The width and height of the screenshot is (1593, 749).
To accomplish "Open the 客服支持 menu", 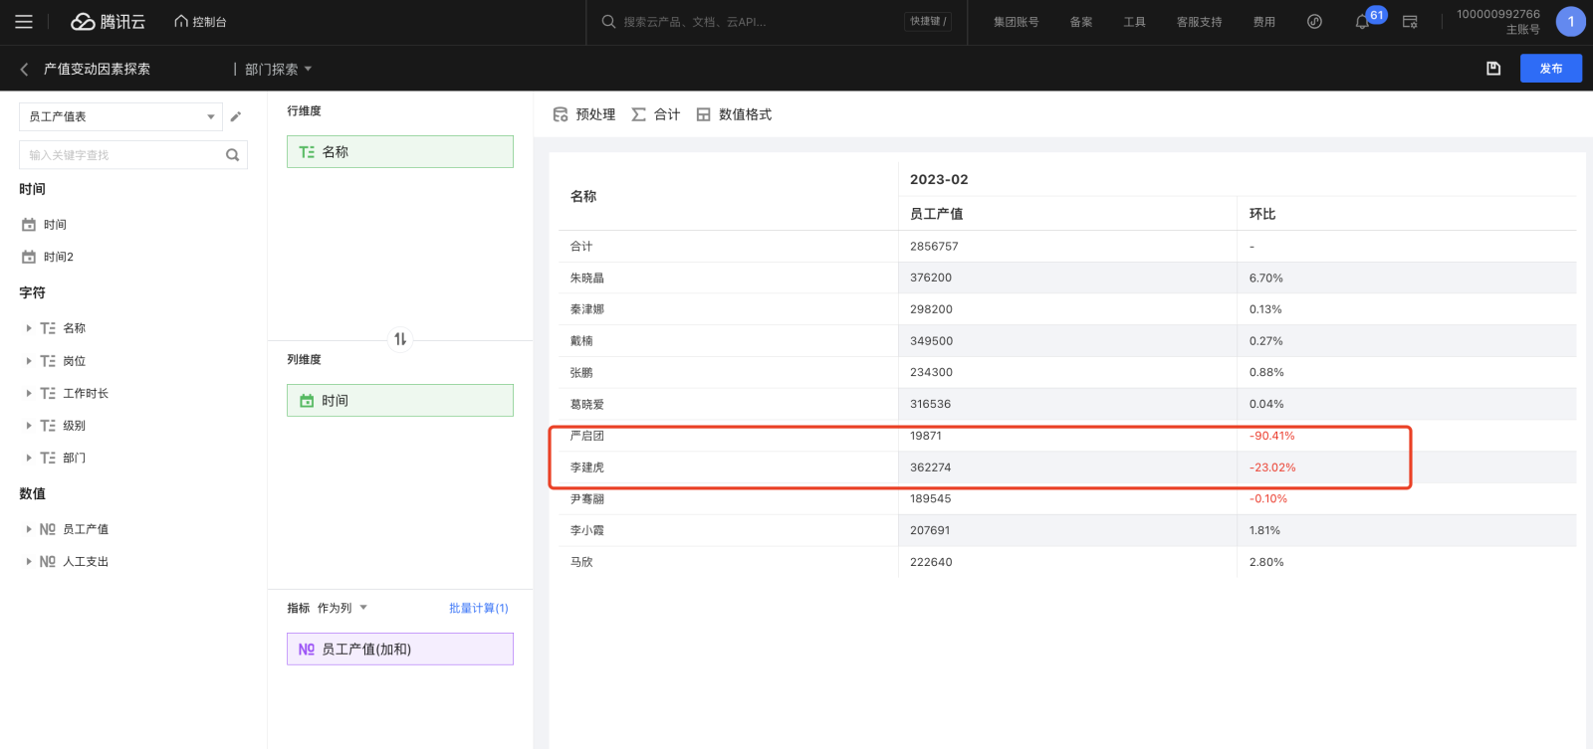I will coord(1199,22).
